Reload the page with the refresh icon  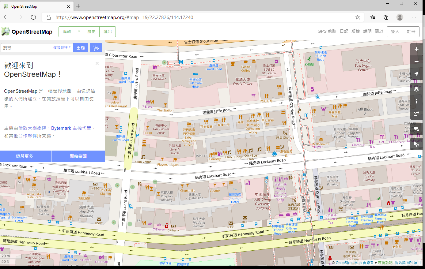pos(33,17)
